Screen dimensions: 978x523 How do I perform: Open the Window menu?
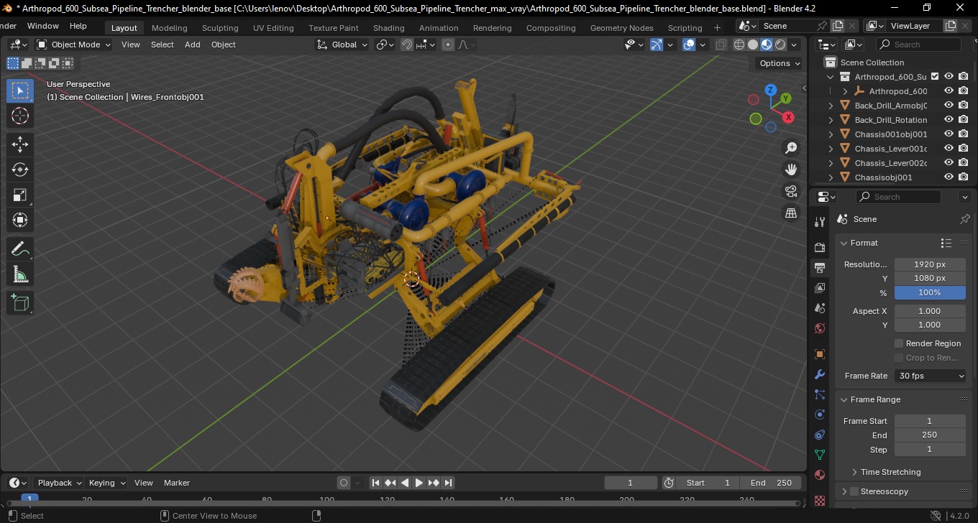pos(42,26)
